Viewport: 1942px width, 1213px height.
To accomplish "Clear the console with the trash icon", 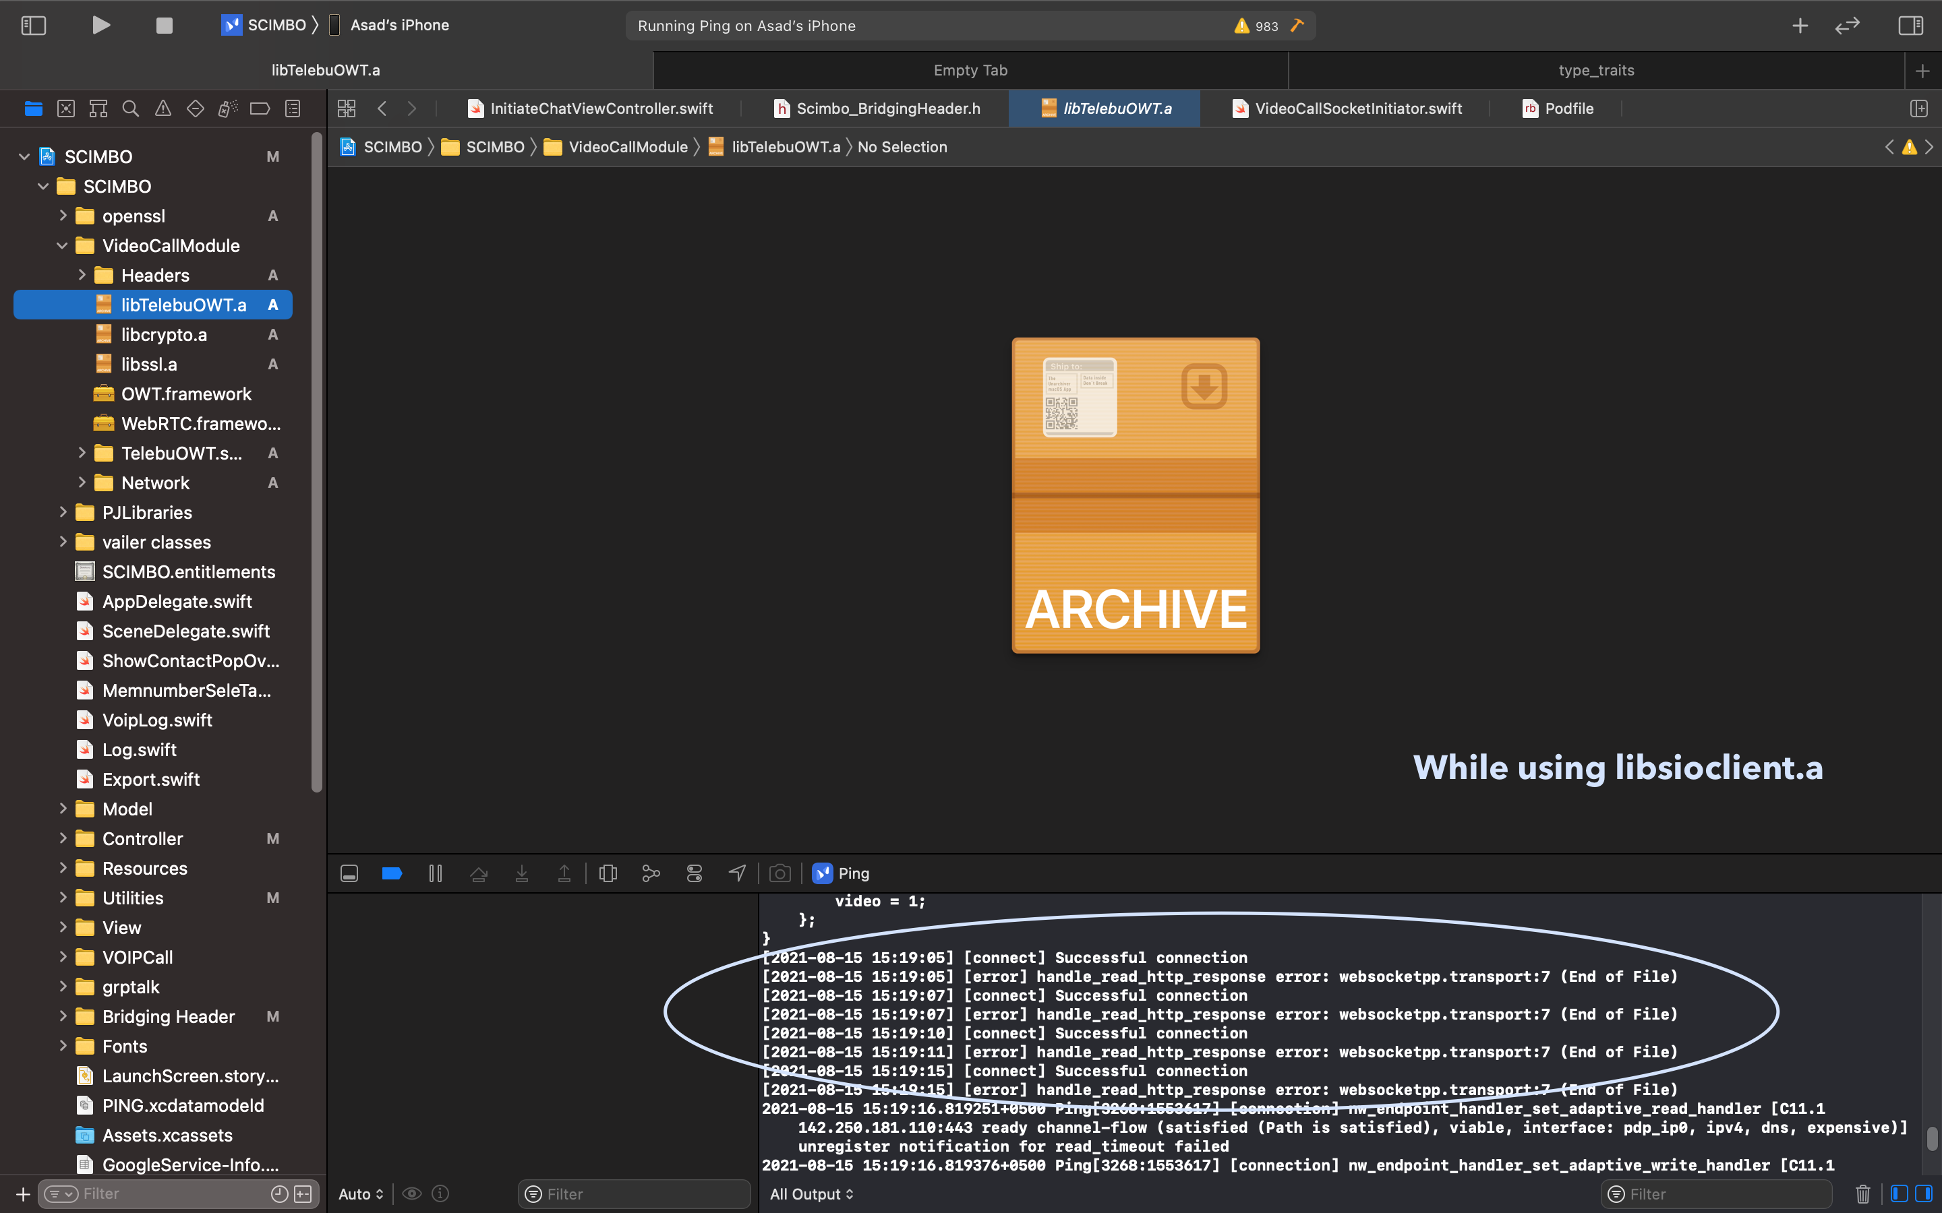I will (x=1863, y=1193).
